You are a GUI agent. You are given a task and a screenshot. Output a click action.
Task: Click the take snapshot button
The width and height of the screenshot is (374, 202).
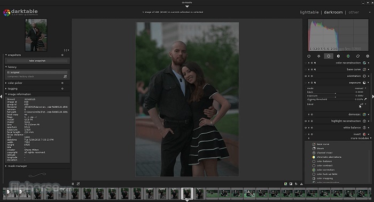click(37, 61)
